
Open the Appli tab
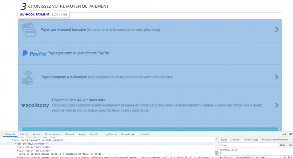[82, 134]
